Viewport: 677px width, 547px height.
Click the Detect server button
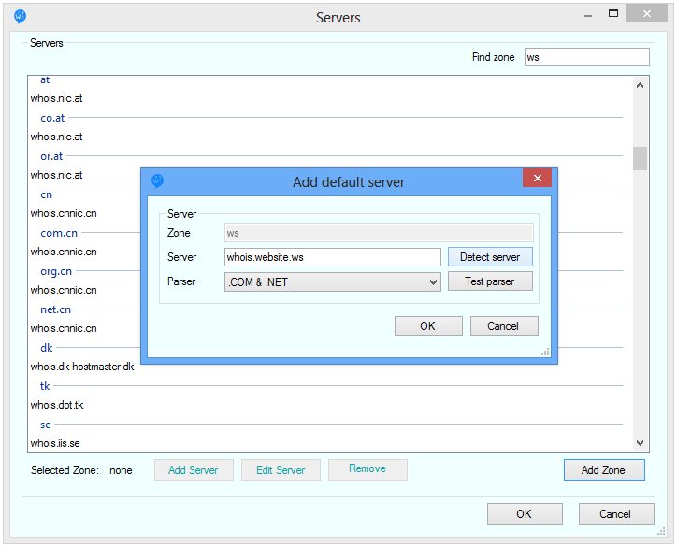point(490,257)
